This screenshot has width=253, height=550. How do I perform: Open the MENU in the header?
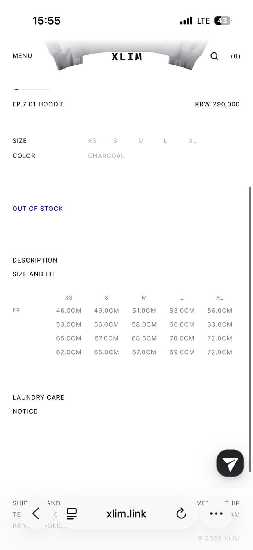[x=22, y=56]
